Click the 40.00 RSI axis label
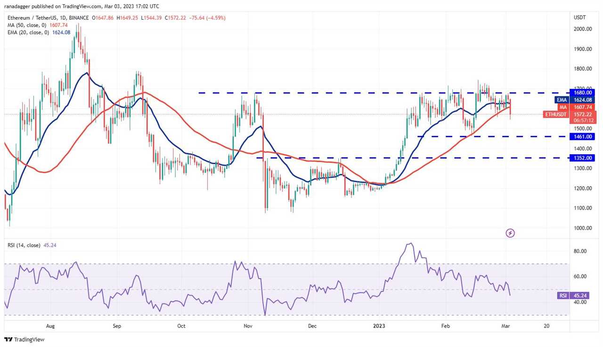Viewport: 603px width, 347px height. 580,302
